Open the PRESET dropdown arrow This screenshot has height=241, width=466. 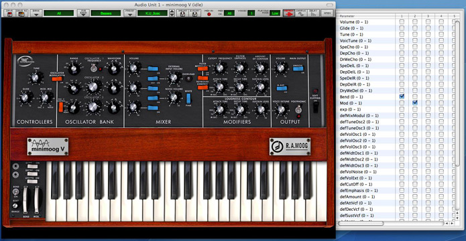coord(130,13)
